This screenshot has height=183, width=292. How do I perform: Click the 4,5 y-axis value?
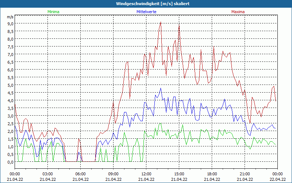(x=10, y=93)
